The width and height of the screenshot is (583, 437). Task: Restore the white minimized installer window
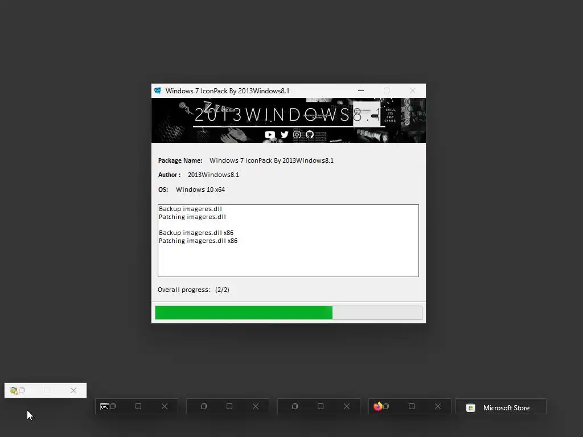point(22,390)
